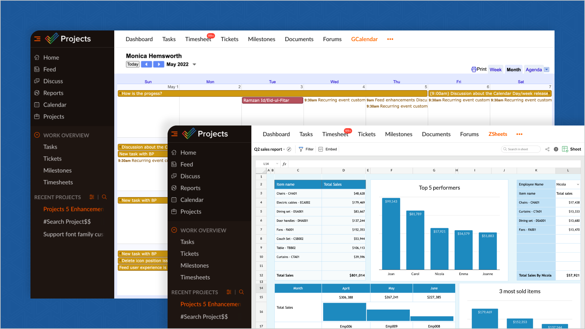
Task: Open the Employee Name dropdown showing Nicola
Action: coord(578,184)
